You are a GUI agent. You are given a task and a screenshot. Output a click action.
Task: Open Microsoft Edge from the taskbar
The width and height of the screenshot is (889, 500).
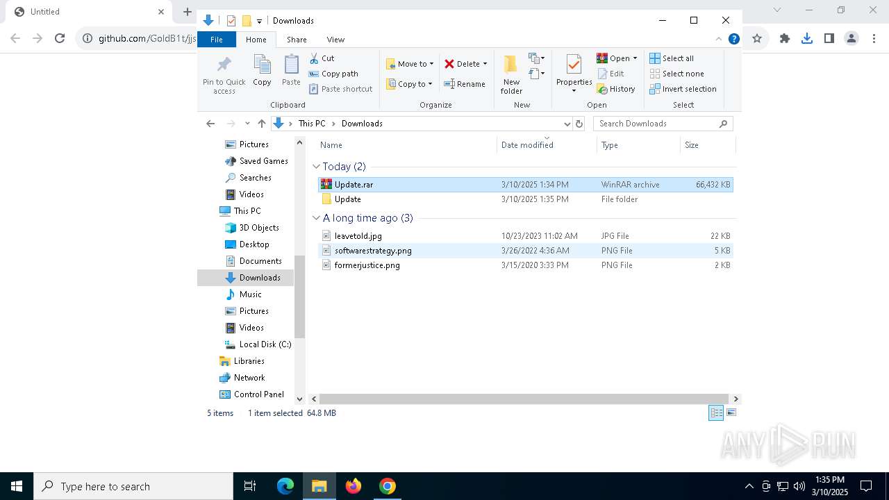pos(285,486)
